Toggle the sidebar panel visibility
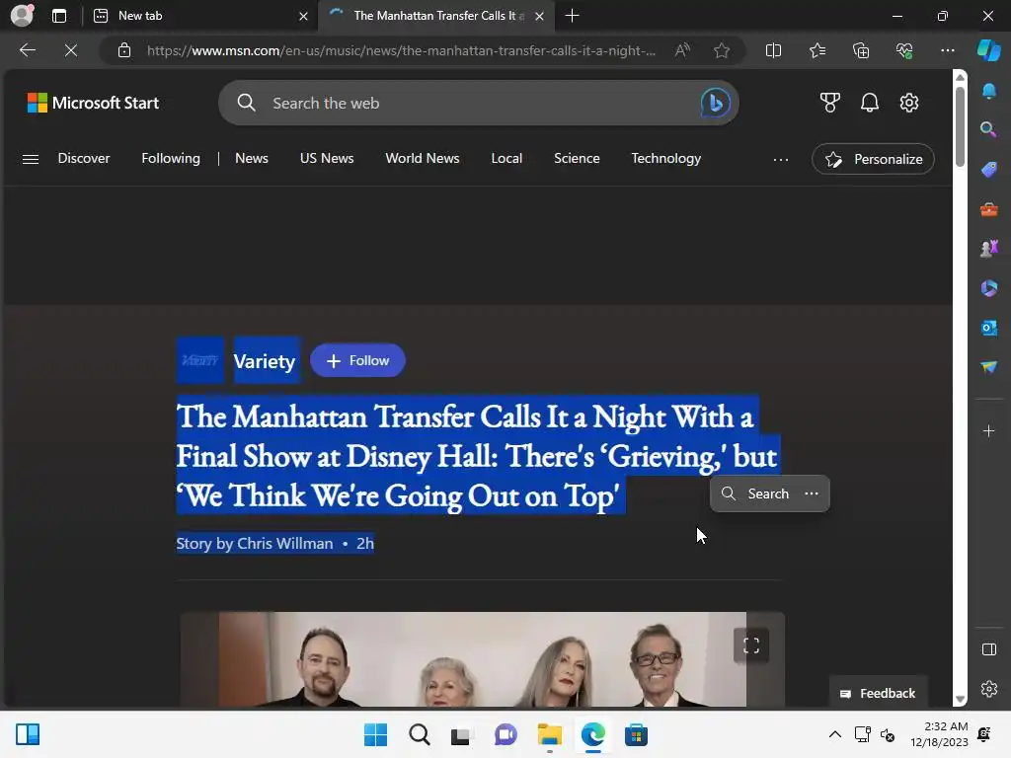Viewport: 1011px width, 758px height. [x=989, y=649]
